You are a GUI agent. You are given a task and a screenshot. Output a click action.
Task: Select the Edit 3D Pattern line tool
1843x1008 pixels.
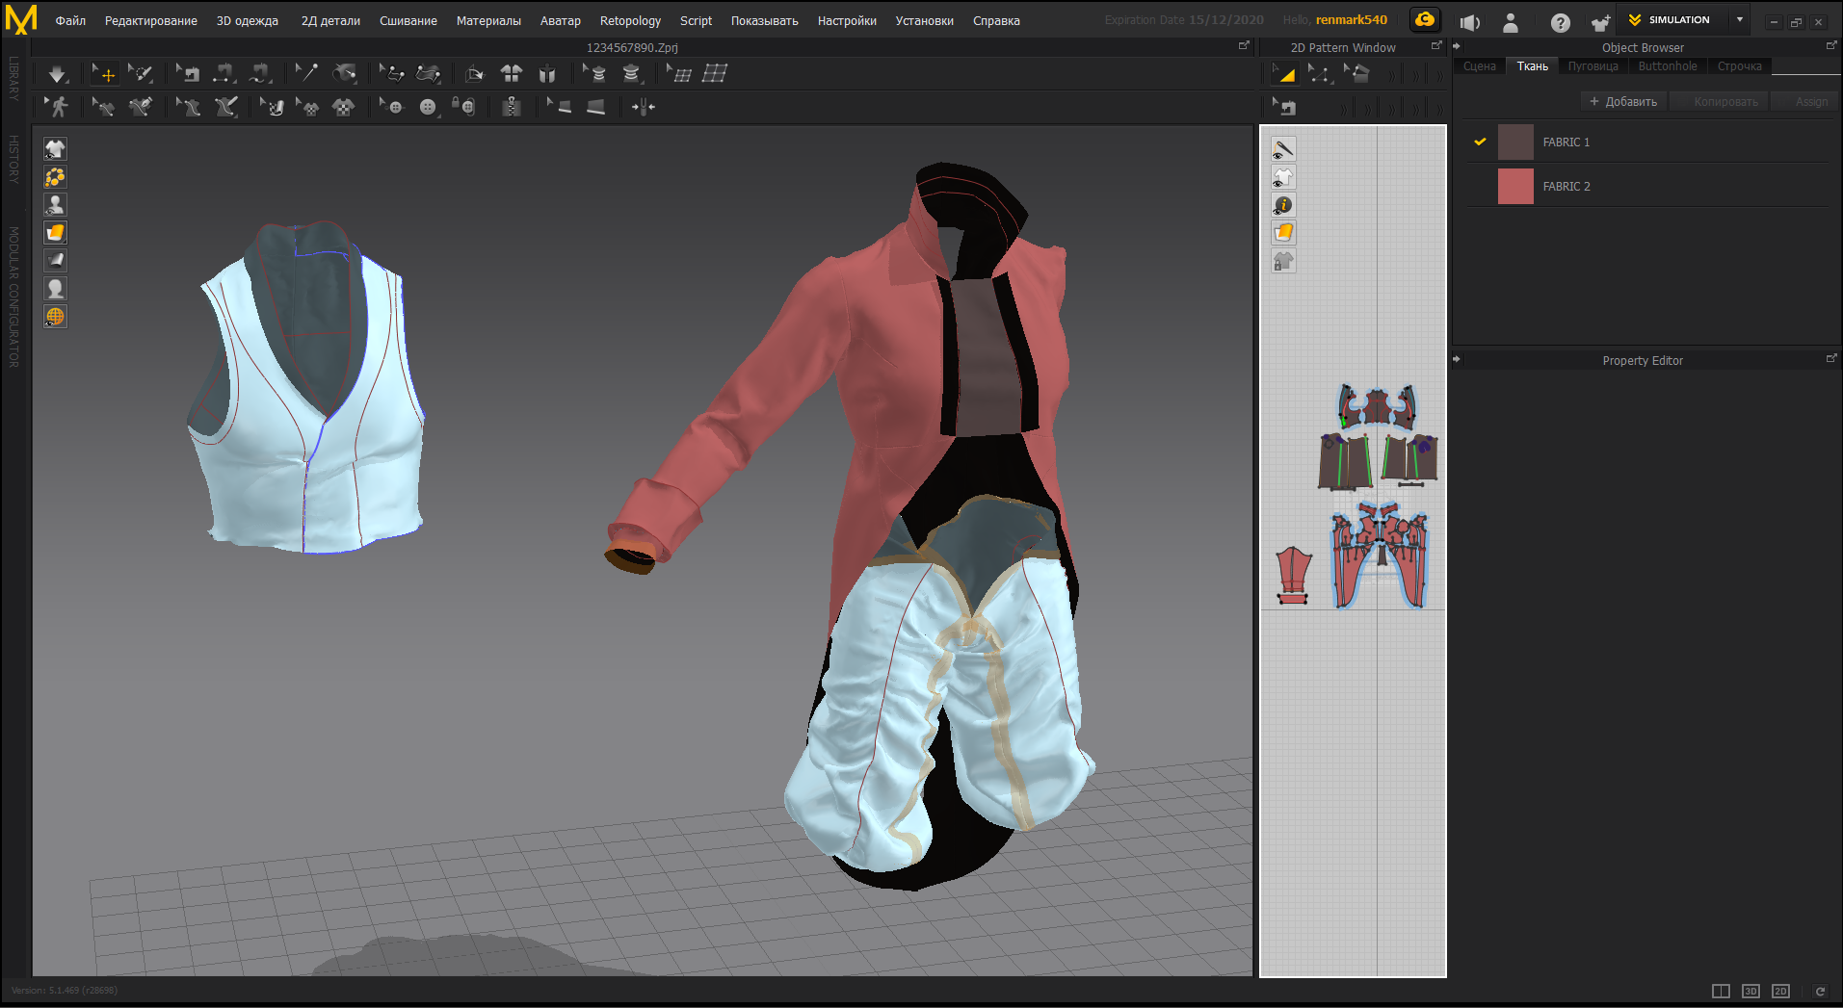tap(104, 107)
